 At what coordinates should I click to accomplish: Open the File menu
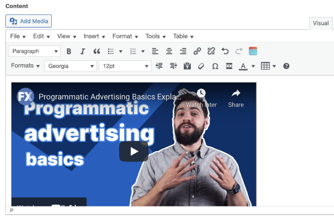[x=18, y=36]
